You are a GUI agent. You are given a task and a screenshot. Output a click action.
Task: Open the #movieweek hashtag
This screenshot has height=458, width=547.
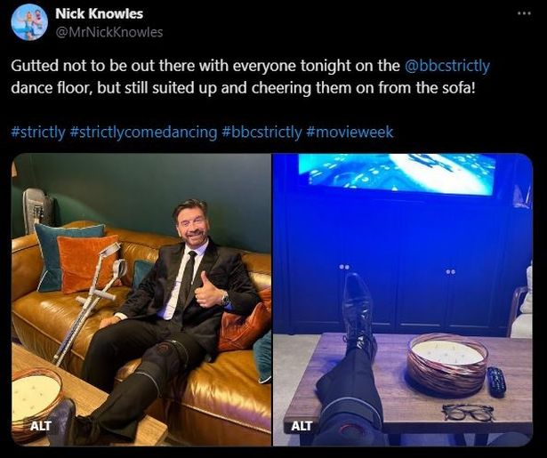pyautogui.click(x=350, y=133)
